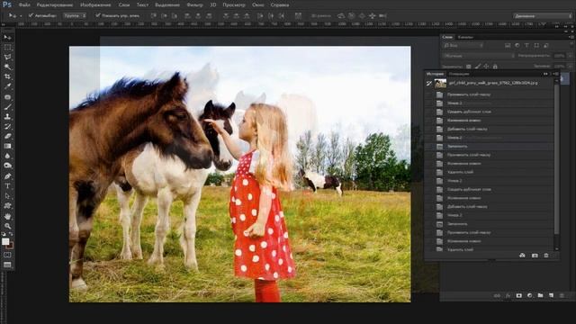
Task: Select the Pen tool
Action: (x=7, y=176)
